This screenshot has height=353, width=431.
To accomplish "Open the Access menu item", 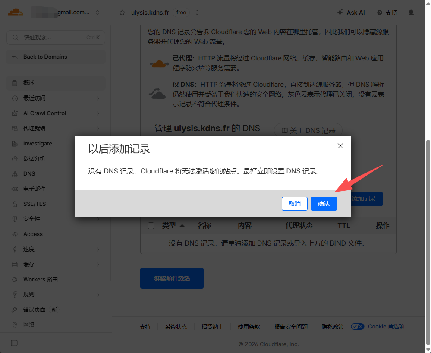I will tap(56, 234).
